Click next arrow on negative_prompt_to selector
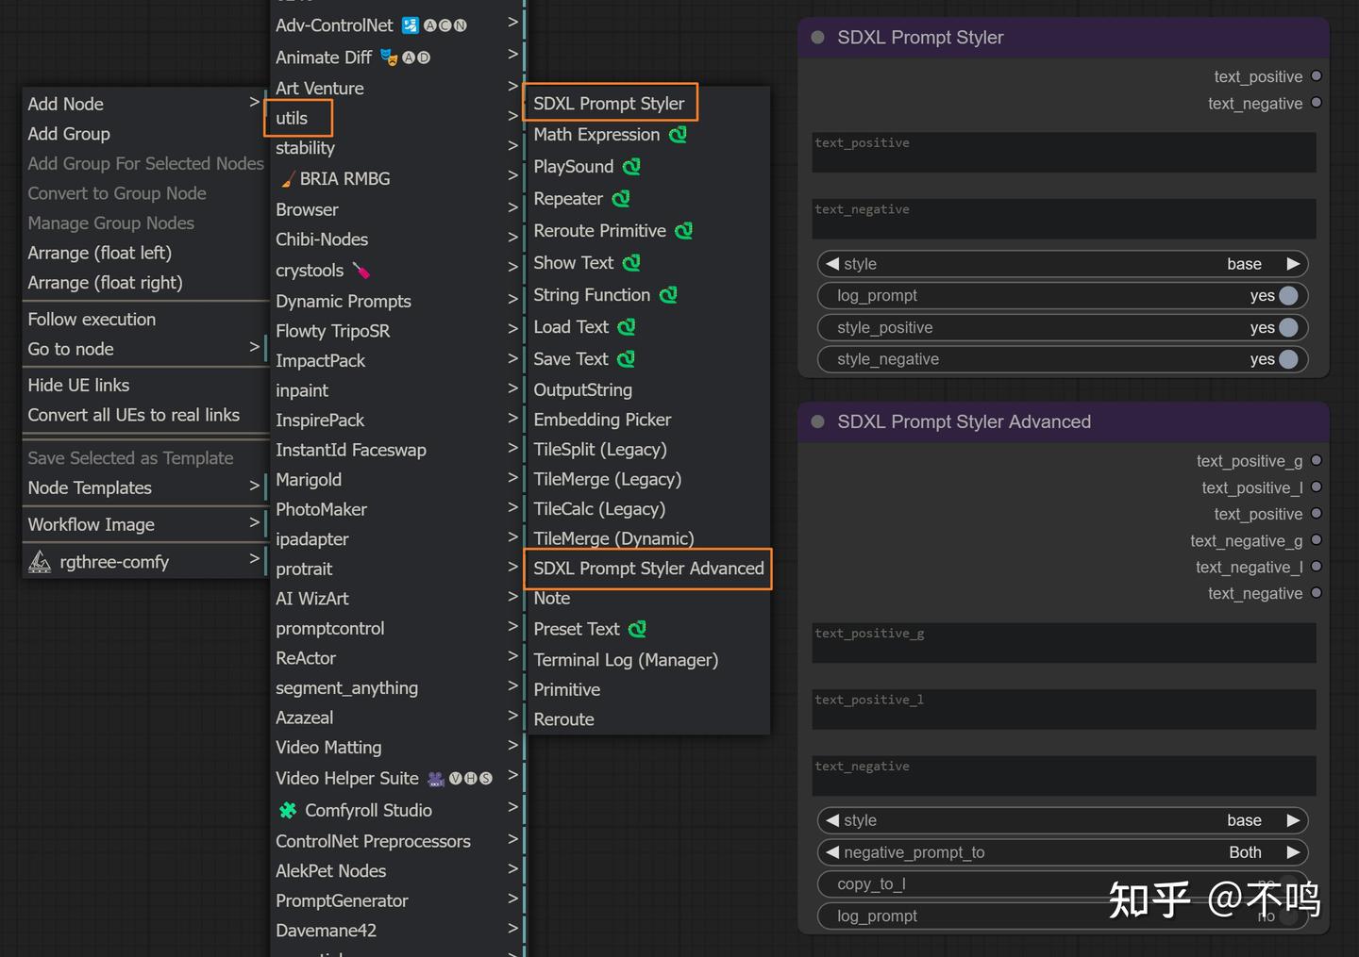The width and height of the screenshot is (1359, 957). [1293, 852]
